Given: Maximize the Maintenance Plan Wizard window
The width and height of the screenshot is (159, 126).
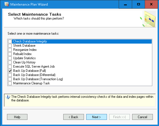Looking at the screenshot, I should coord(138,4).
